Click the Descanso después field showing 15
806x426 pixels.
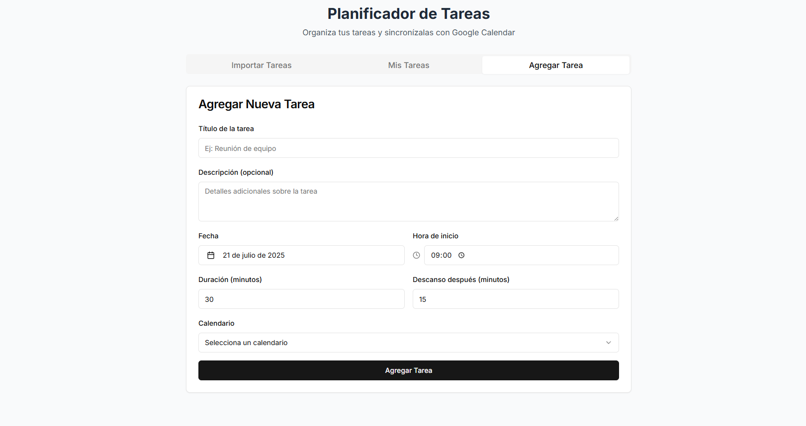click(516, 299)
